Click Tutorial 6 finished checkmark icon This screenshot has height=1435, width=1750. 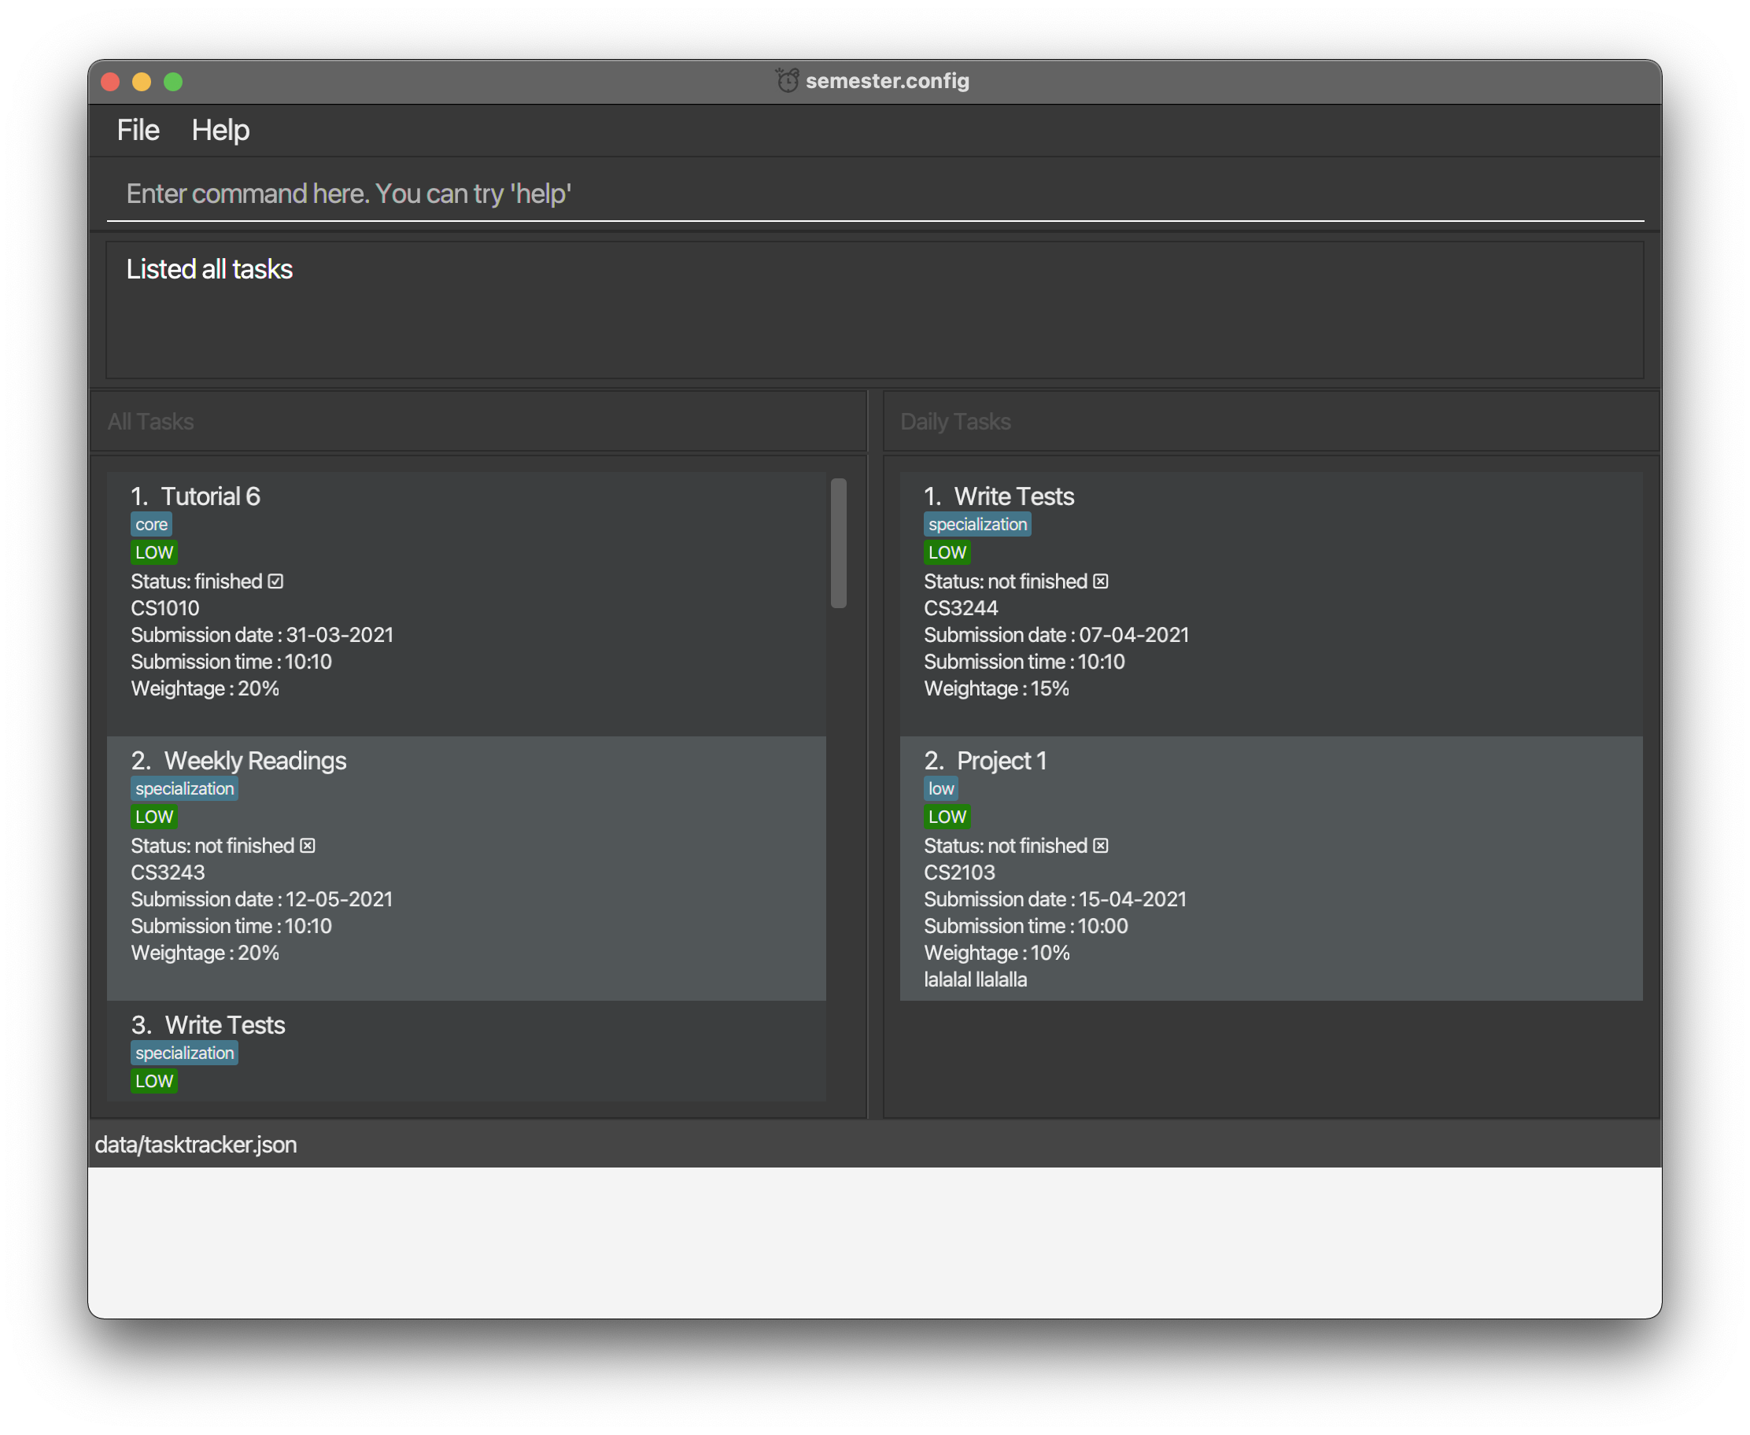click(275, 581)
